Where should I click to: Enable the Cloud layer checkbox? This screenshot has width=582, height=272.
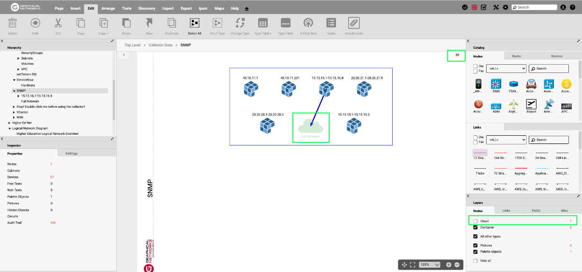point(475,221)
